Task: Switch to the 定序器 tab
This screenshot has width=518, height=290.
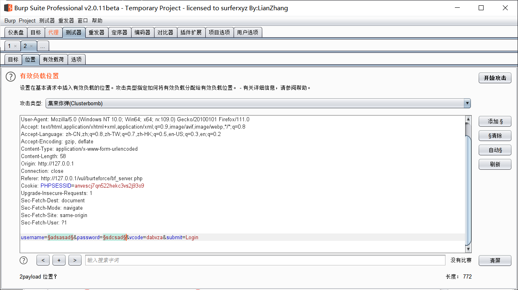Action: tap(120, 32)
